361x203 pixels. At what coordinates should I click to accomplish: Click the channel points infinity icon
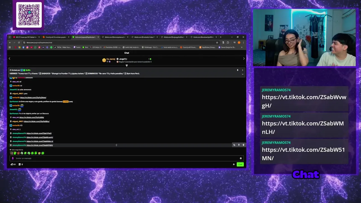pyautogui.click(x=13, y=164)
